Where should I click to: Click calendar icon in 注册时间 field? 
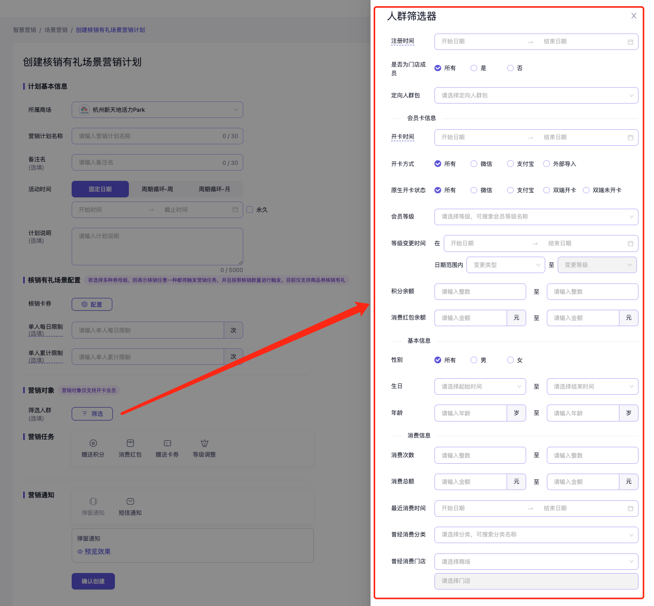(x=630, y=42)
